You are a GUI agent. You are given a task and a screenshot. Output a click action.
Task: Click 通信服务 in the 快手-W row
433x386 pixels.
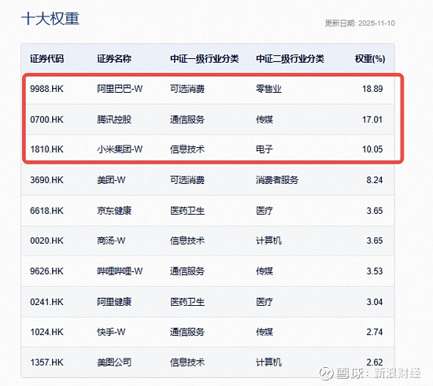click(187, 332)
